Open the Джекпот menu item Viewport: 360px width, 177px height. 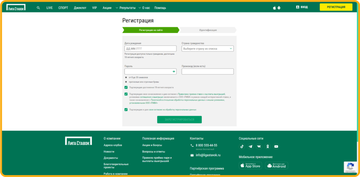point(80,8)
